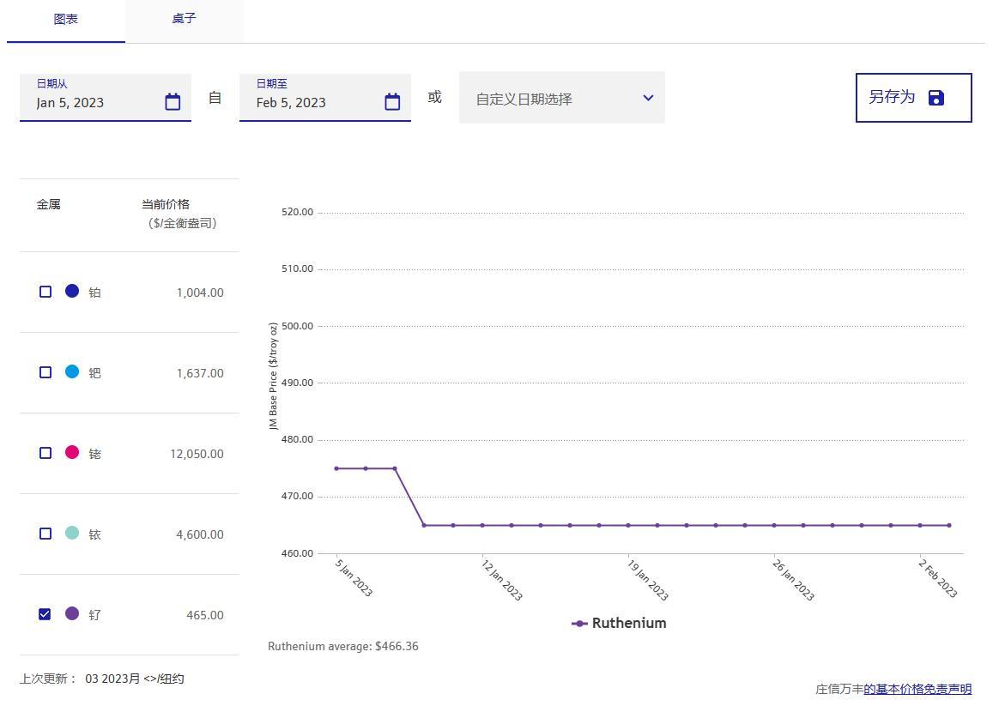Click the save disk icon in 另存为
The height and width of the screenshot is (706, 1005).
pos(935,98)
